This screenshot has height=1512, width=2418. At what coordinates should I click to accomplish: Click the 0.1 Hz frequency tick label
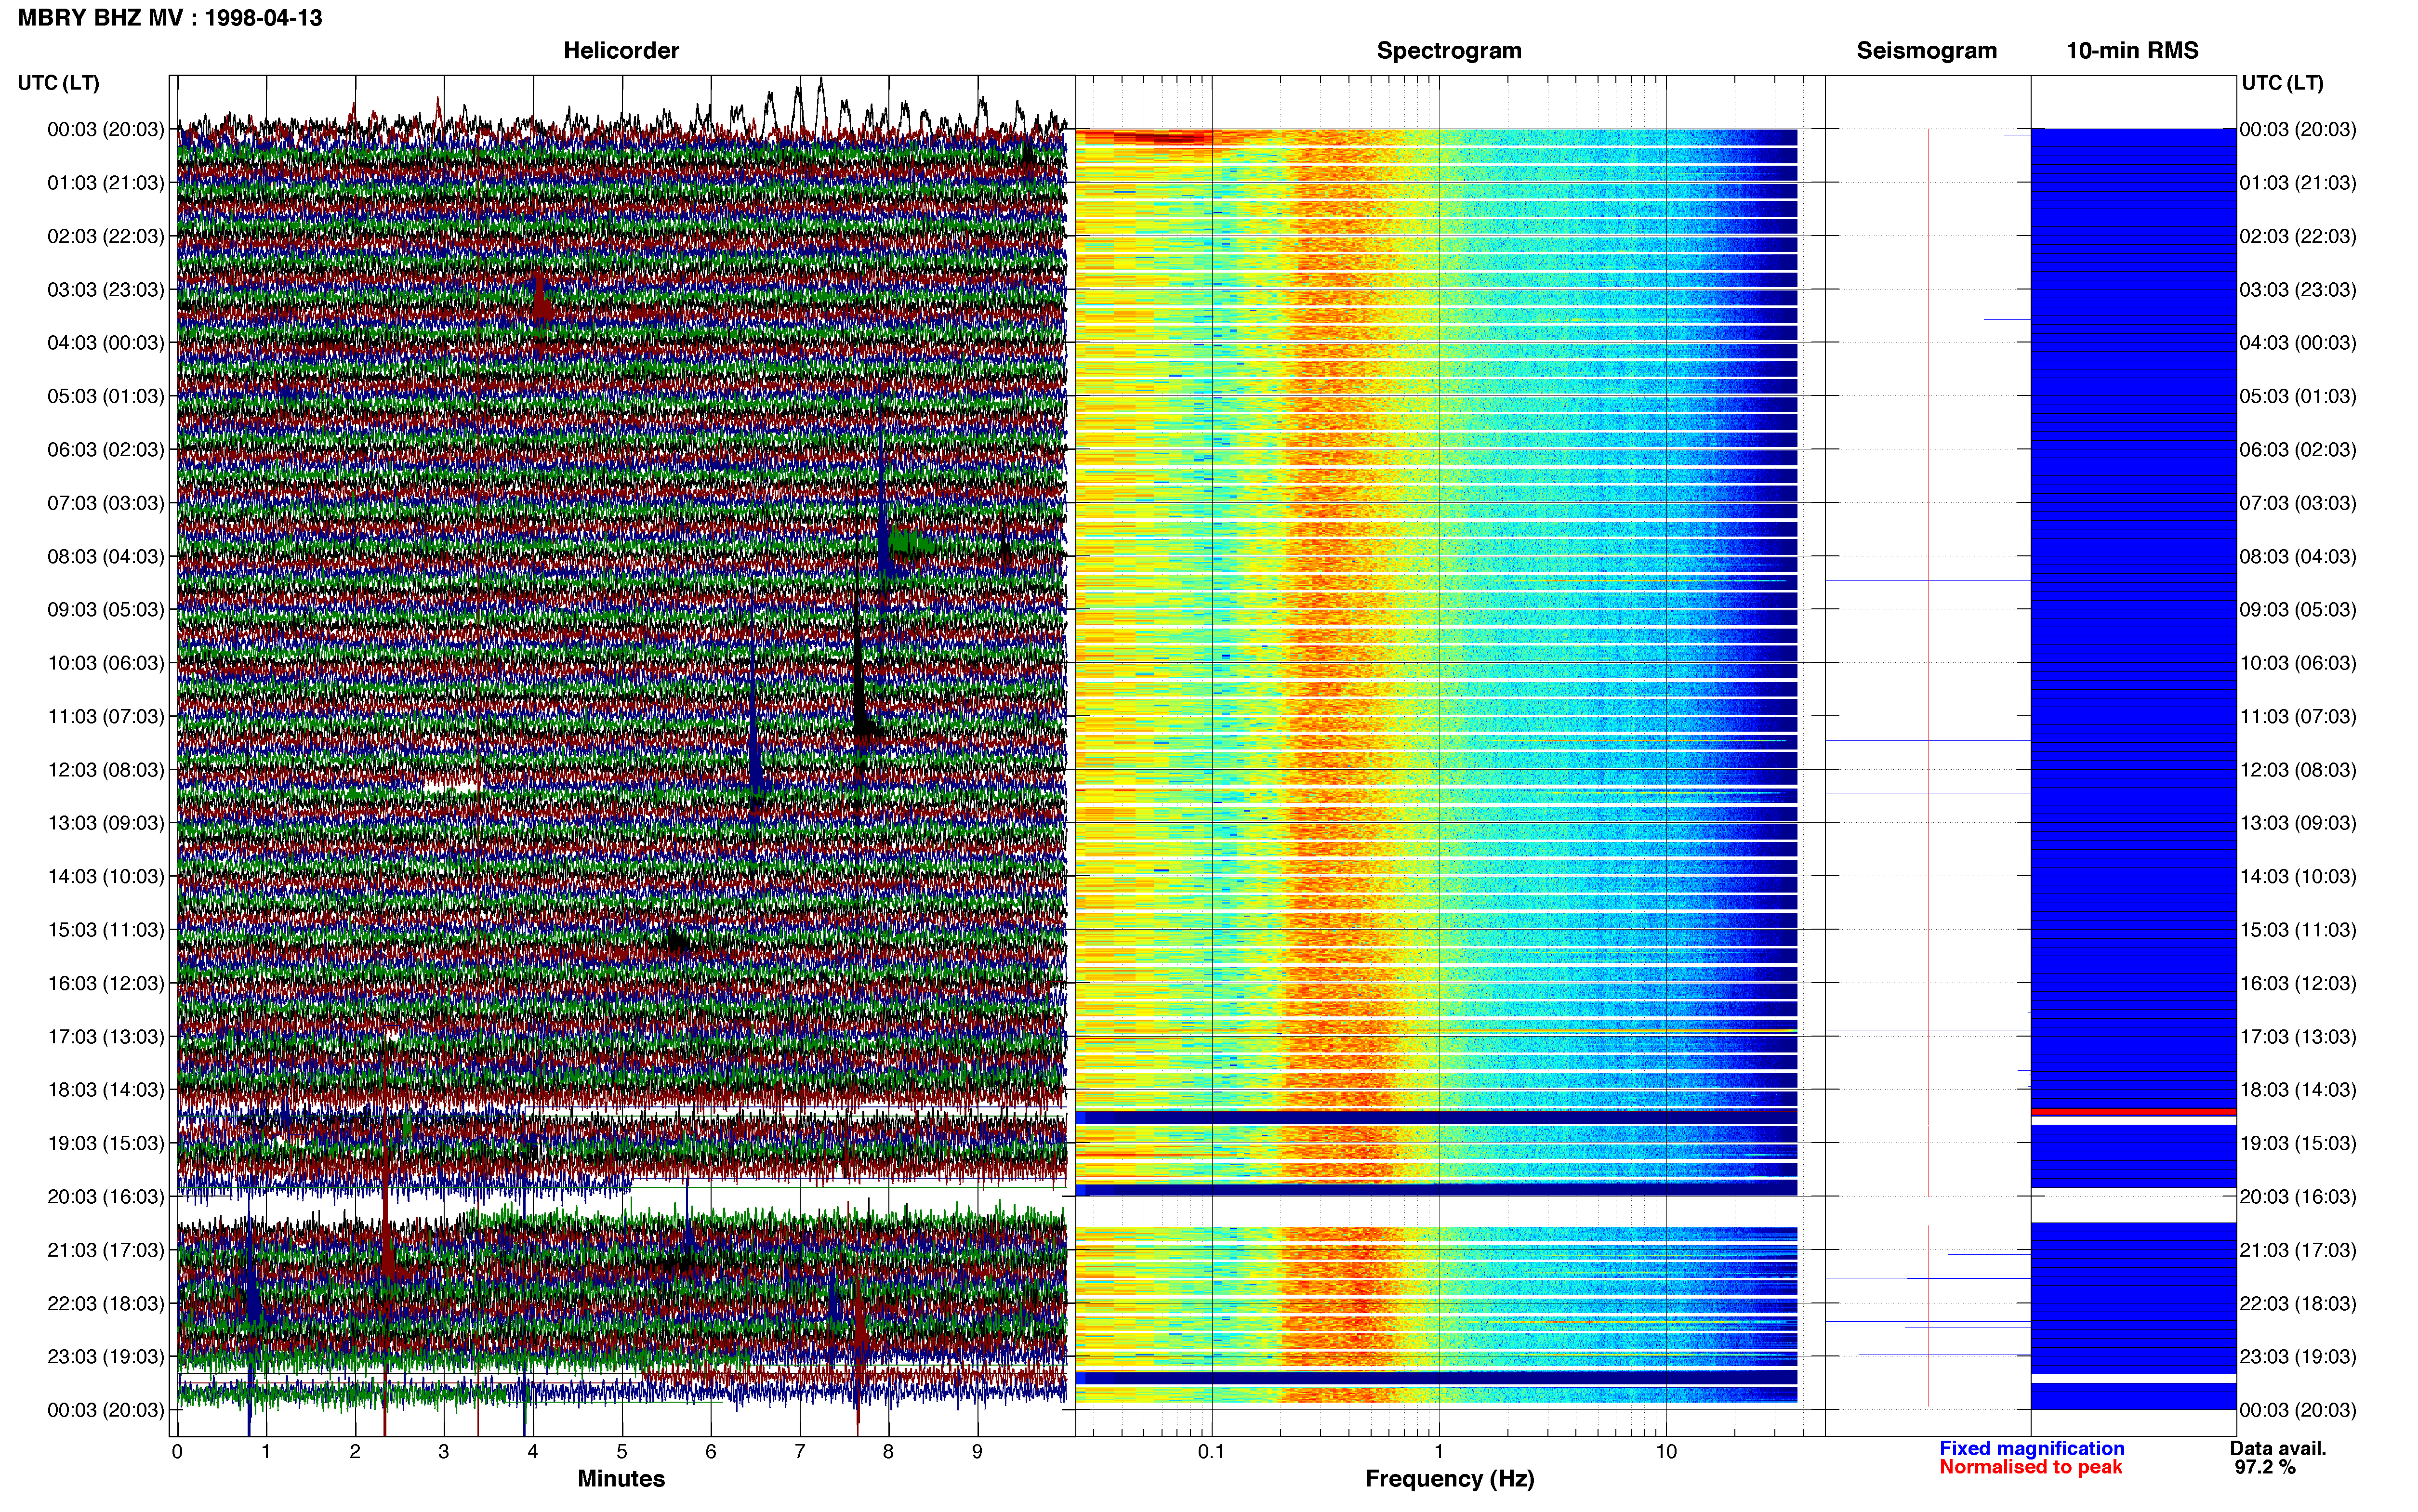coord(1211,1451)
